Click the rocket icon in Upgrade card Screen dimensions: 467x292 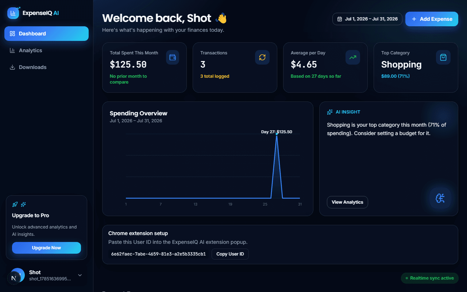tap(15, 204)
